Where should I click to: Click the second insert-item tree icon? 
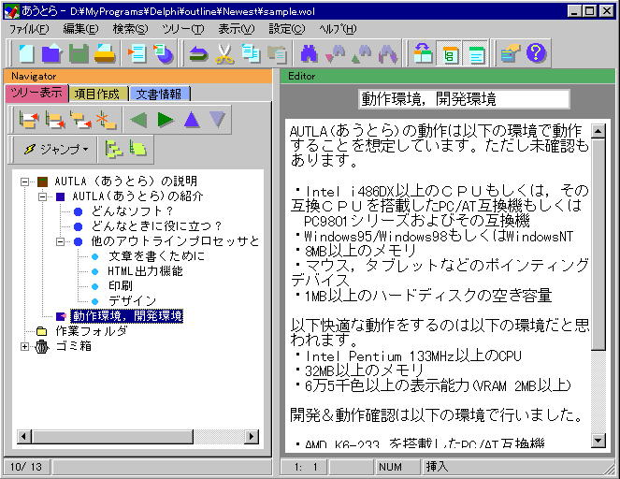pyautogui.click(x=55, y=120)
